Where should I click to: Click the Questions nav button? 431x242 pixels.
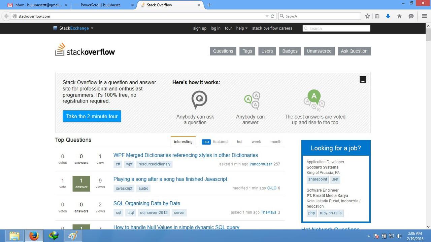tap(223, 51)
